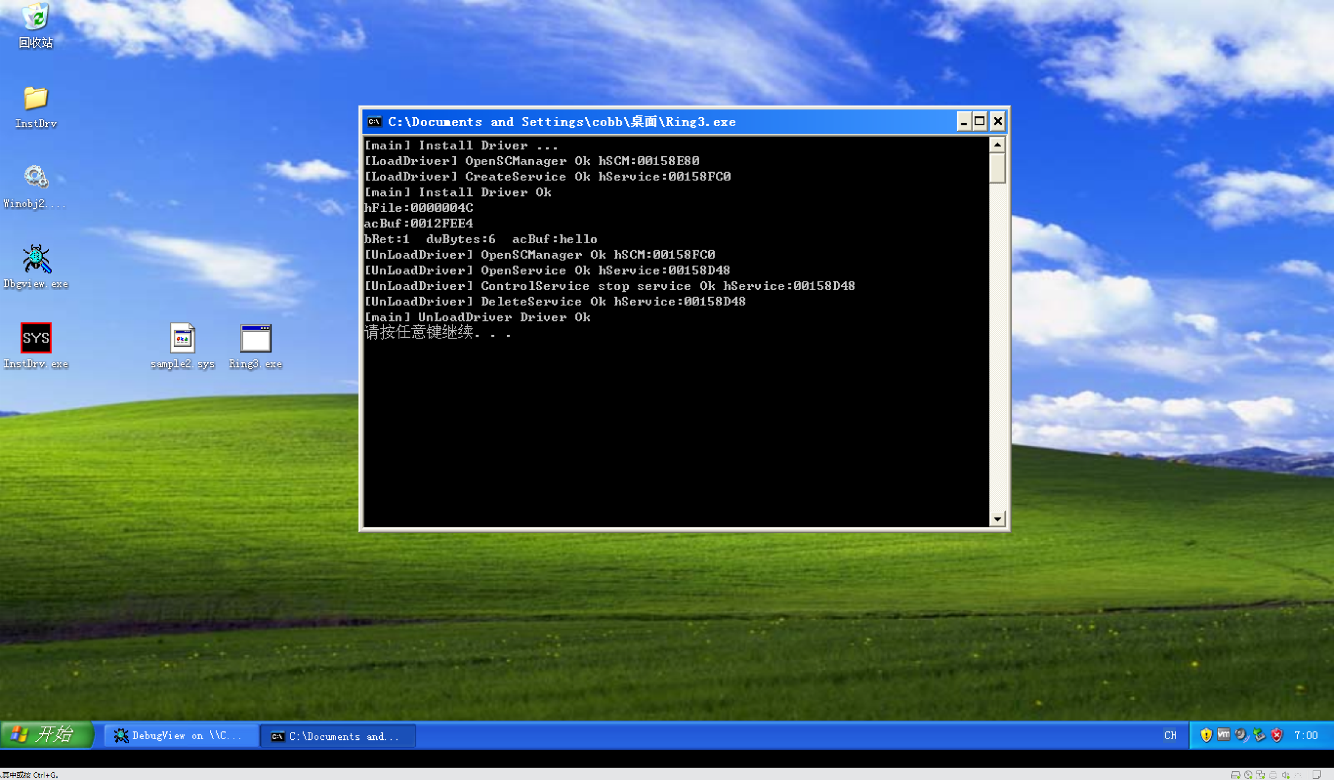Select the Dbgview.exe bug icon
Image resolution: width=1334 pixels, height=780 pixels.
point(35,259)
